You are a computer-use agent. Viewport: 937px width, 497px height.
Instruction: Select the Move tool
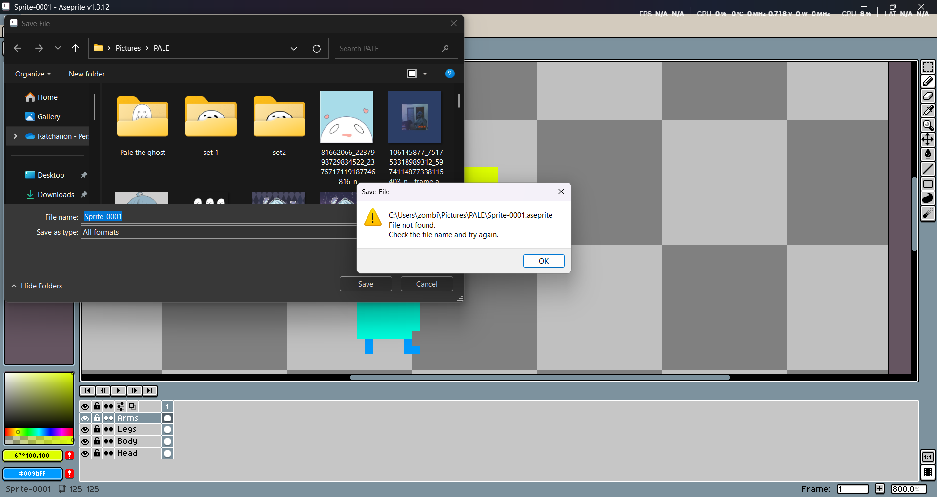(x=929, y=139)
